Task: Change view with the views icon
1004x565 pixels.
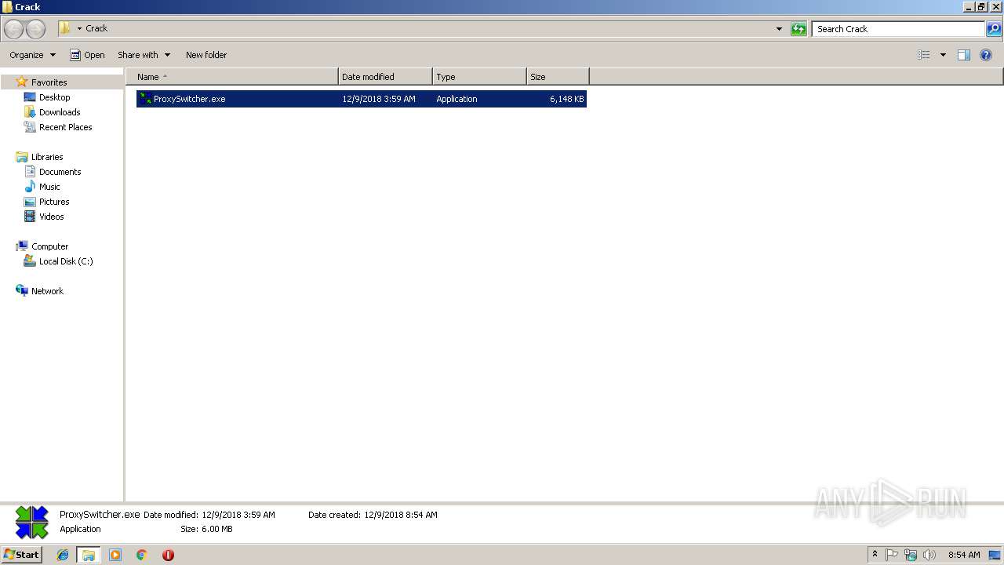Action: pos(924,55)
